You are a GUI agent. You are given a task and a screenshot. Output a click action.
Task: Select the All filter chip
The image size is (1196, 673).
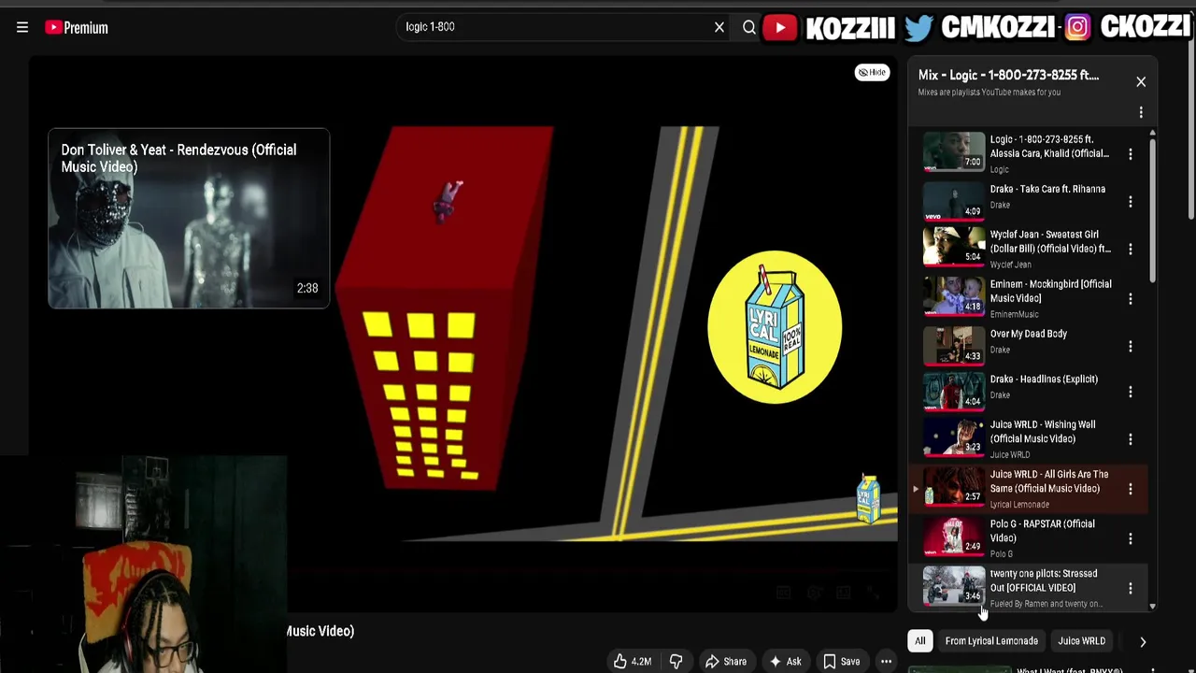point(920,641)
